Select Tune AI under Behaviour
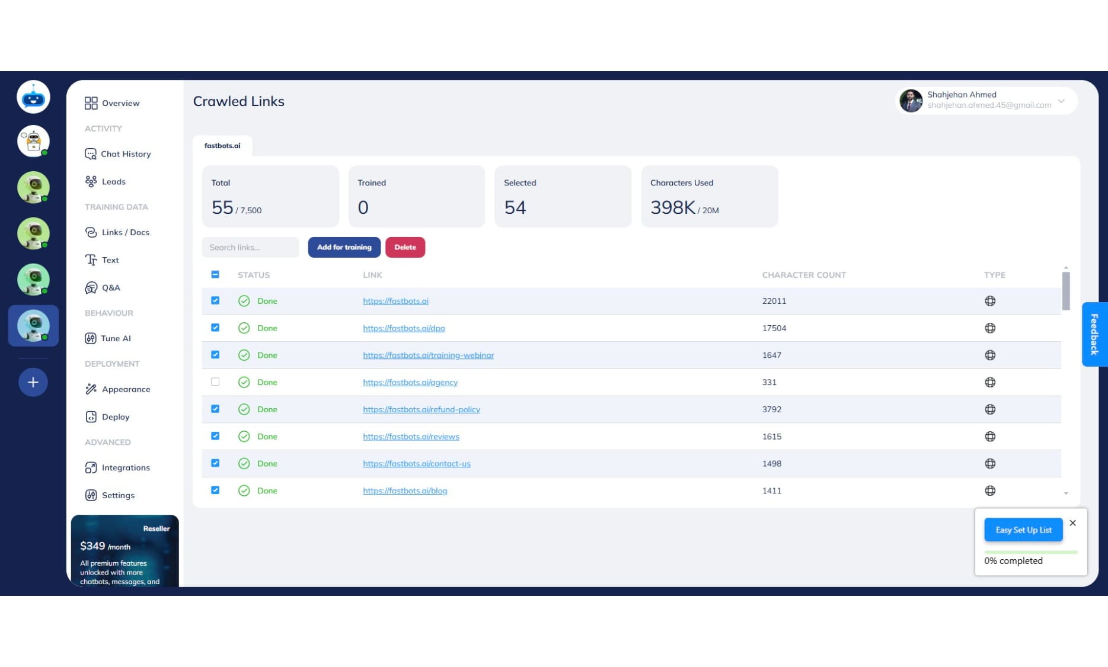Image resolution: width=1108 pixels, height=667 pixels. 116,338
